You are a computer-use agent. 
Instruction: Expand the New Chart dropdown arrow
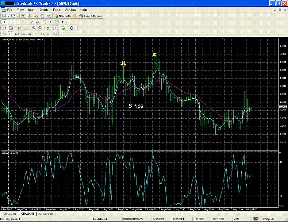(8, 16)
